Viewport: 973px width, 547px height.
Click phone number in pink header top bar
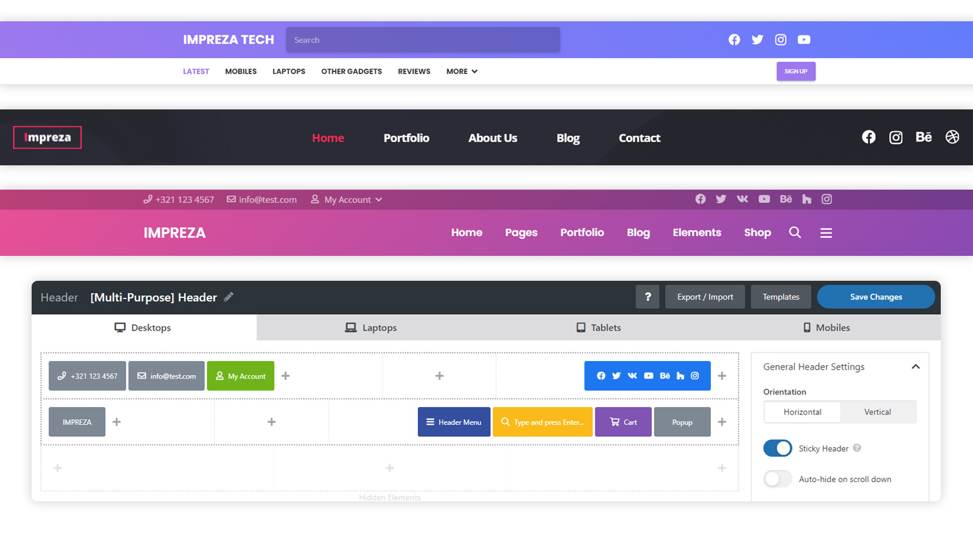point(179,199)
